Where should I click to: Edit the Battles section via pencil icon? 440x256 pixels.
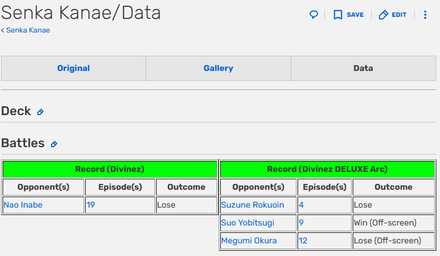tap(54, 144)
